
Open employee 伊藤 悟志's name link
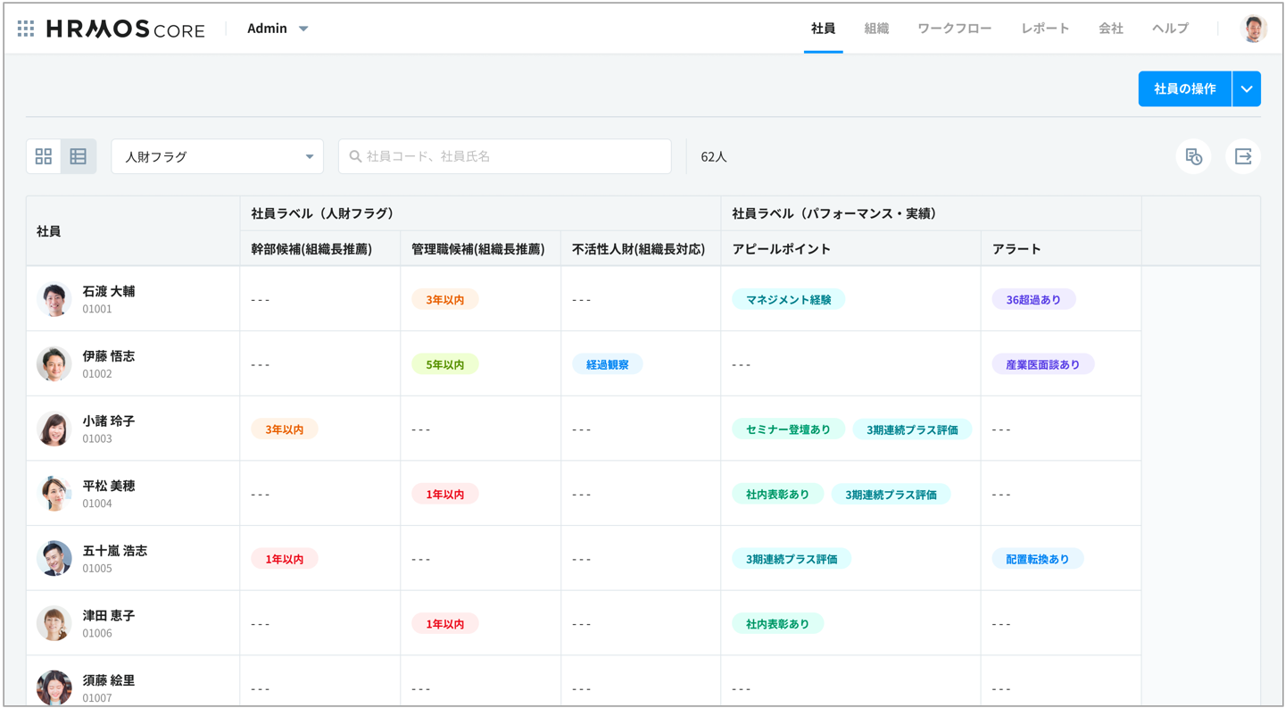pos(109,356)
